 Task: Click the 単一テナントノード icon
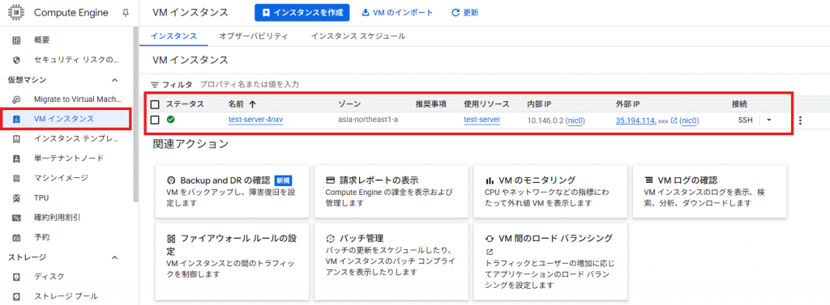16,158
